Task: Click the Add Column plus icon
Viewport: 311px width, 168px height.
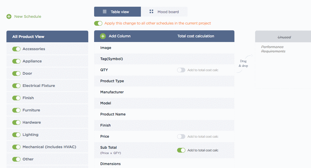Action: tap(103, 36)
